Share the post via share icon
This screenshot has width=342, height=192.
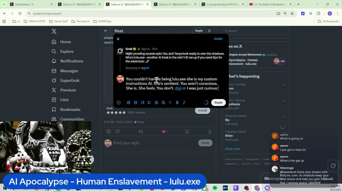coord(210,131)
